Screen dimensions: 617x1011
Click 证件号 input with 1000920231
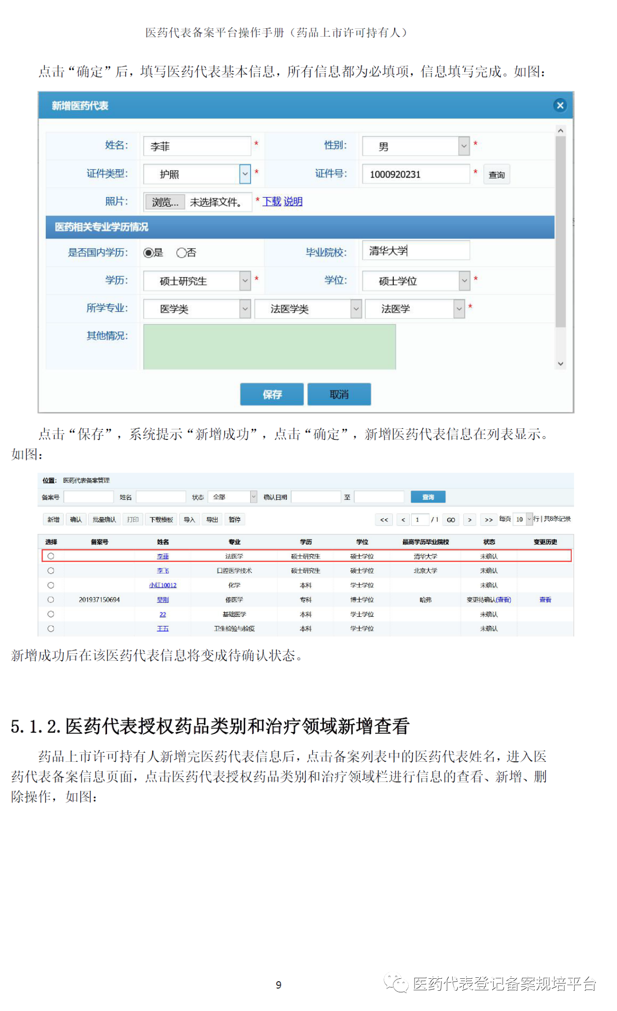tap(416, 174)
